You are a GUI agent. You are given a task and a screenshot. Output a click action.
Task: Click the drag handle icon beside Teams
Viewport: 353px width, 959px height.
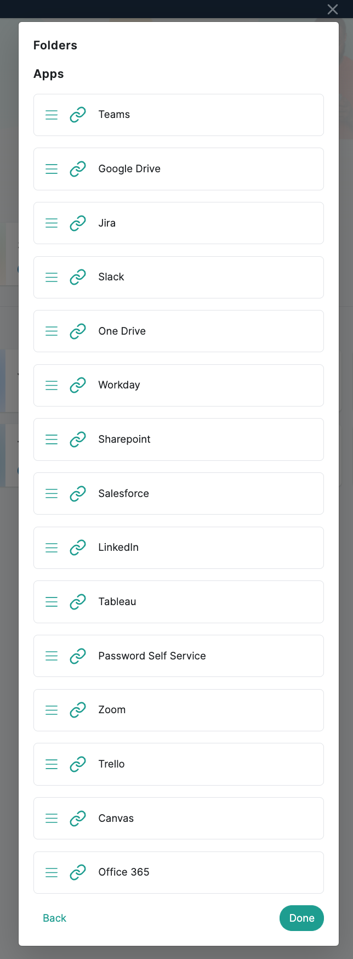52,115
